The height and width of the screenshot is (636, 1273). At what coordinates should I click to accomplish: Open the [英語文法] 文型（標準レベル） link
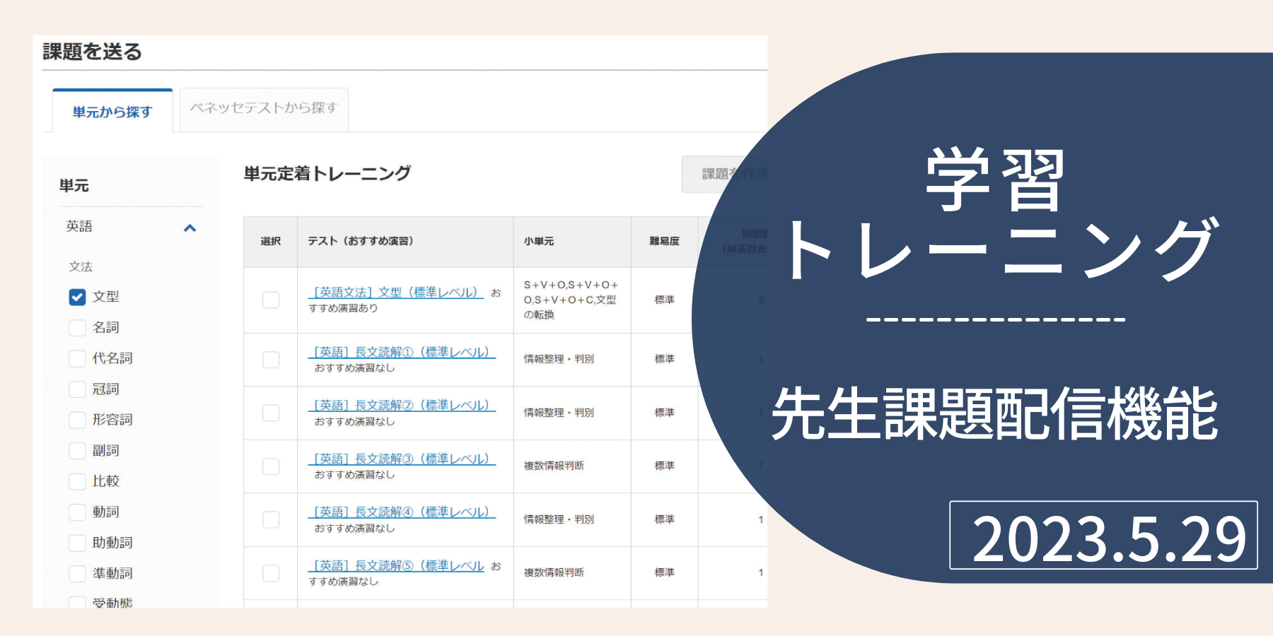point(396,293)
